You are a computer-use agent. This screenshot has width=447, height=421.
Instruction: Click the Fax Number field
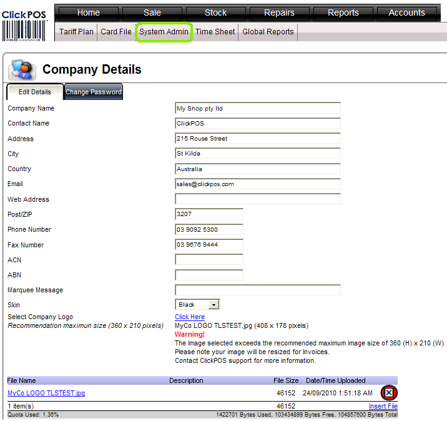(209, 245)
